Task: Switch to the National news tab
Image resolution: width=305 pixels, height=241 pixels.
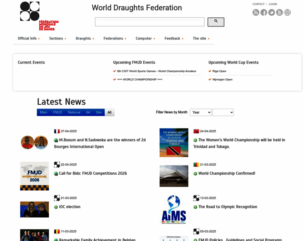Action: pyautogui.click(x=74, y=112)
